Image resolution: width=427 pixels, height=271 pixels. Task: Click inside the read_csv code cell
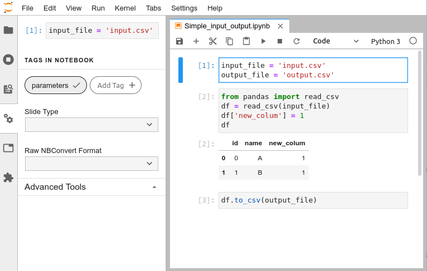tap(313, 111)
